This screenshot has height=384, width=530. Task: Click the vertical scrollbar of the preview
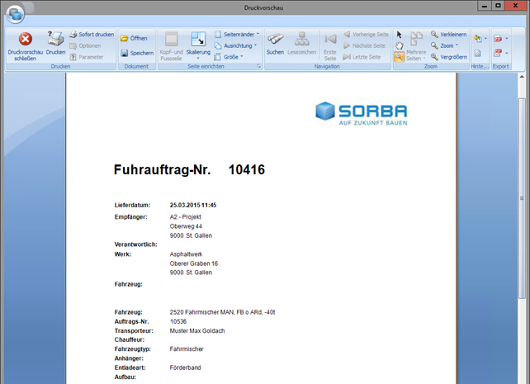[523, 206]
